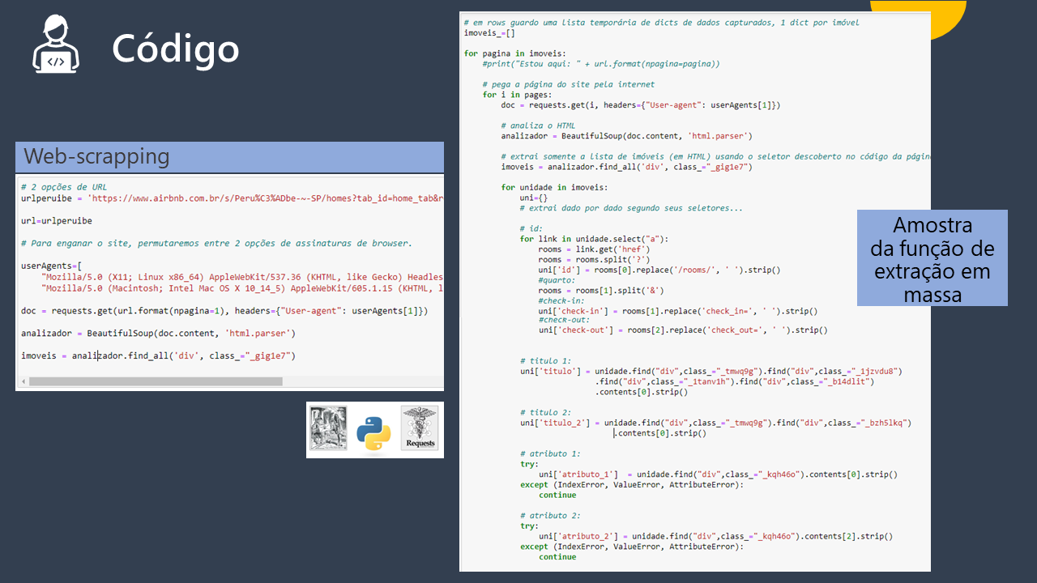Click the horizontal scrollbar thumb under the code

pos(156,381)
